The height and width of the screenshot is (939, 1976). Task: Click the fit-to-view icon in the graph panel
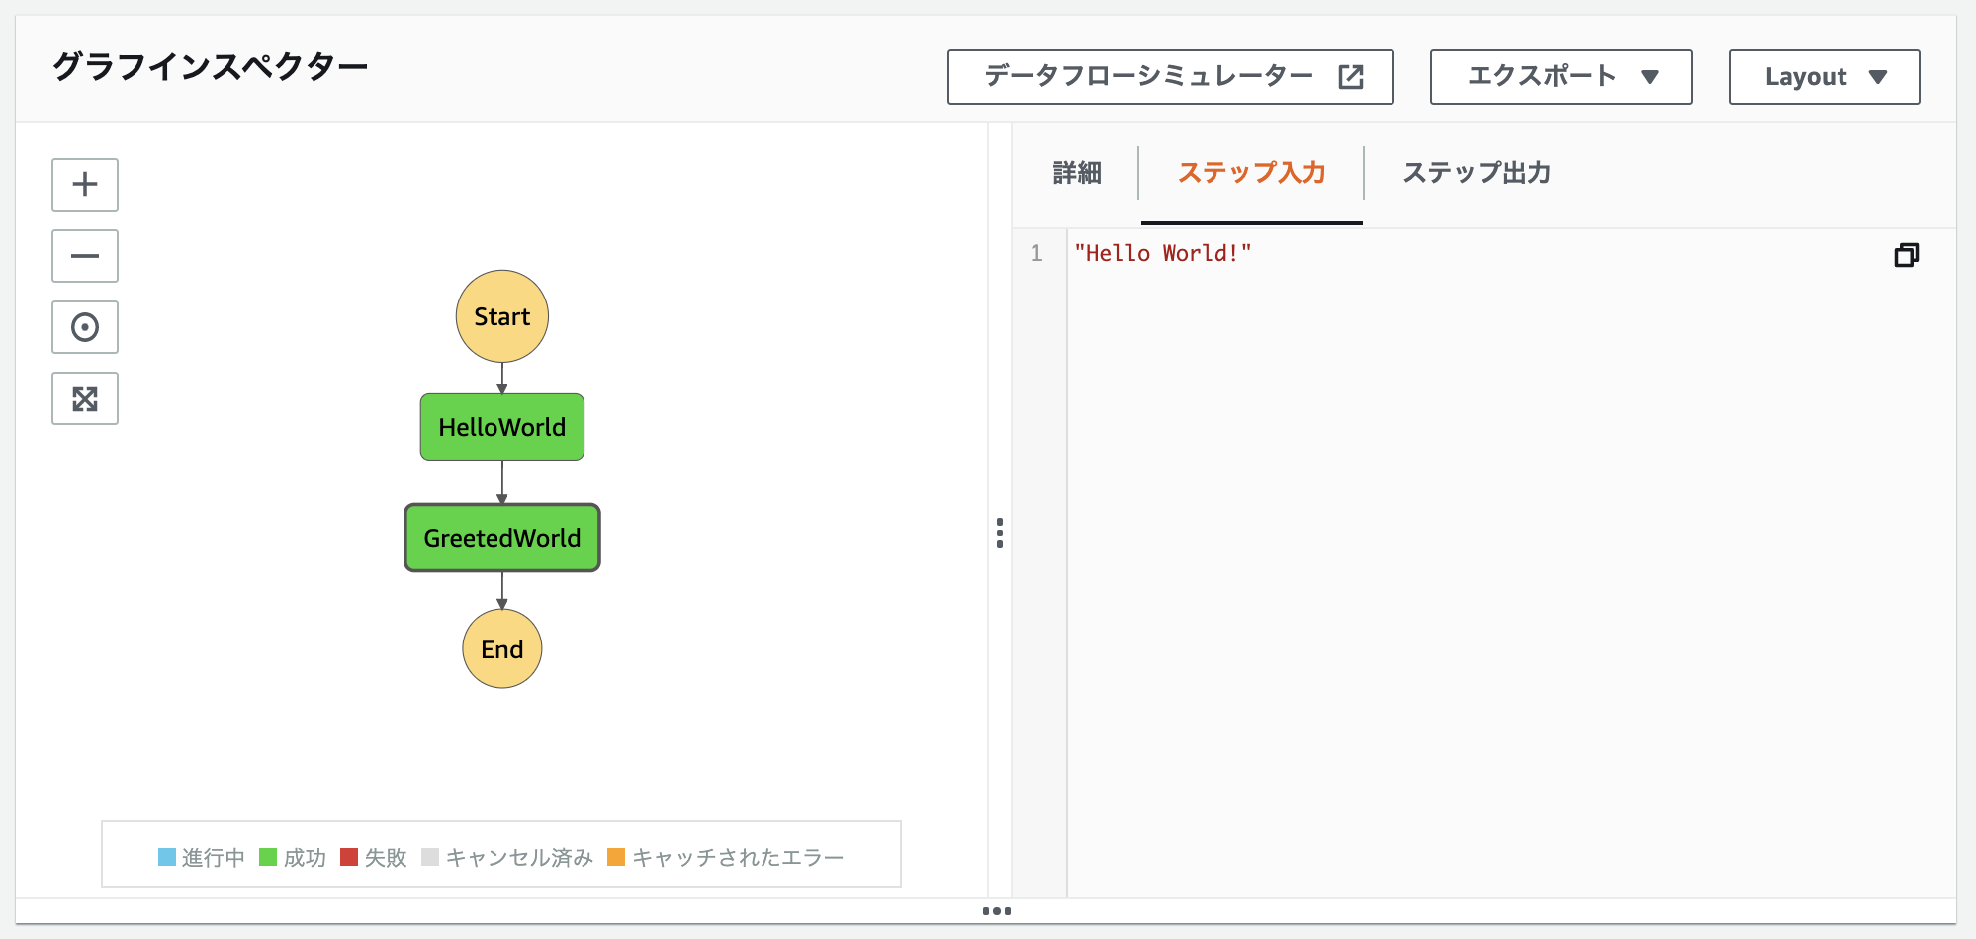click(84, 397)
